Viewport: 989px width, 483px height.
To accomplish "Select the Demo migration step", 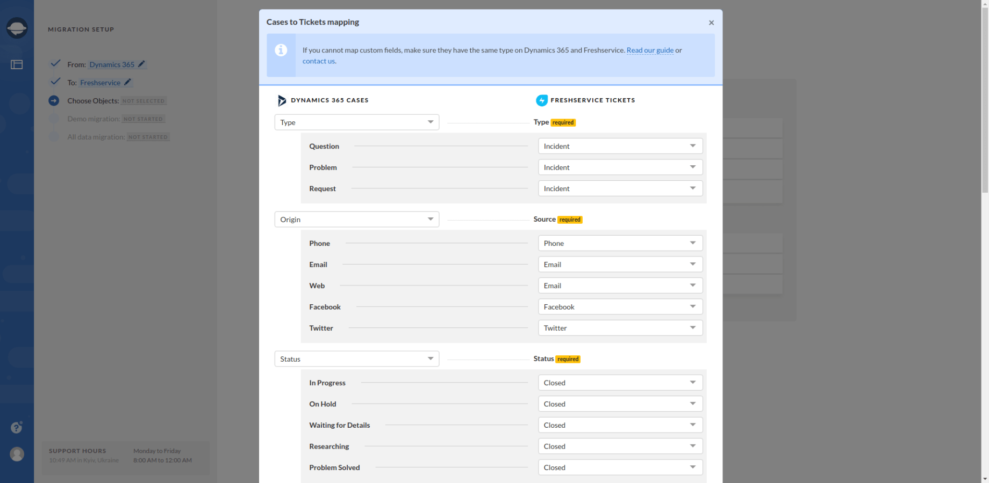I will point(94,119).
